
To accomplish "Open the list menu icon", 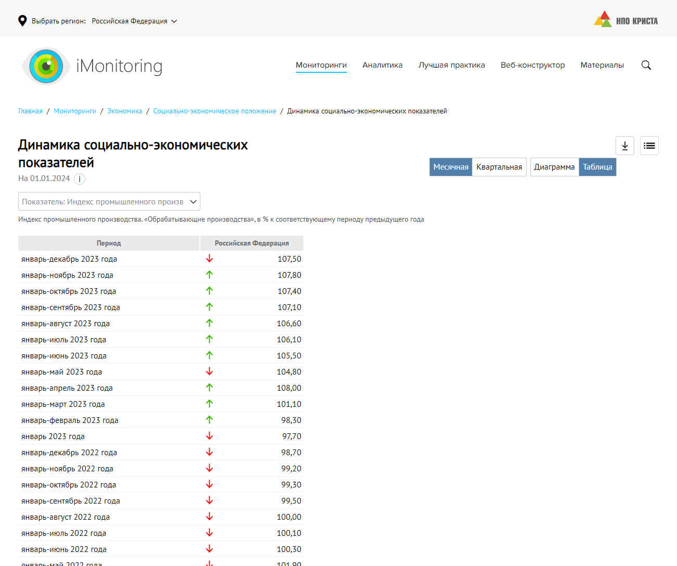I will point(649,146).
